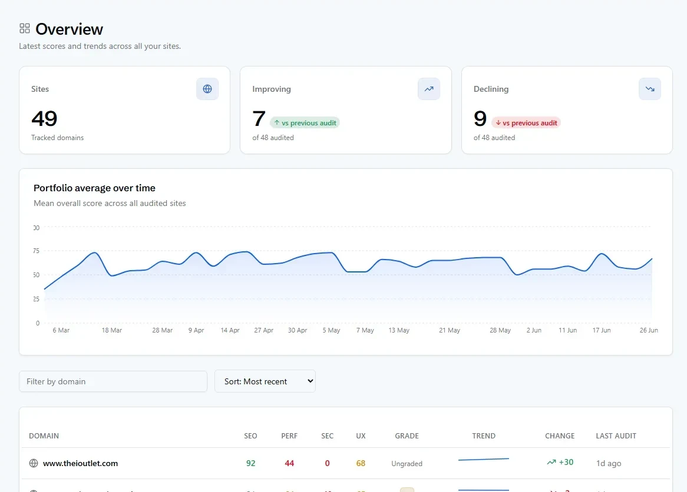Click the Declining count 9
This screenshot has height=492, width=687.
(480, 119)
